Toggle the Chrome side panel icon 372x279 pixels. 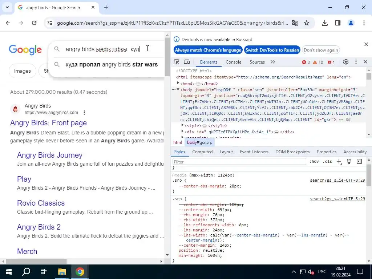(338, 23)
